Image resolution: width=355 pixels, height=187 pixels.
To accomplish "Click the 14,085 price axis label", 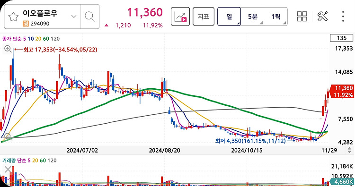I will [x=344, y=72].
